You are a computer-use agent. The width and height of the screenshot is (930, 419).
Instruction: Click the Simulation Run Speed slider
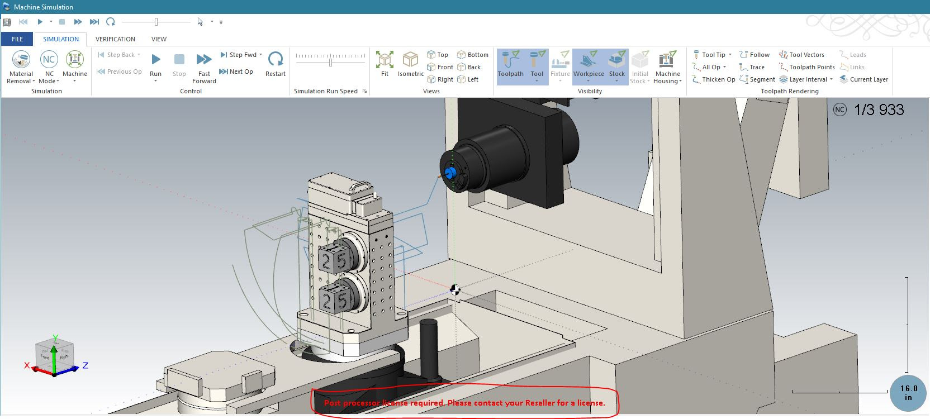point(331,63)
